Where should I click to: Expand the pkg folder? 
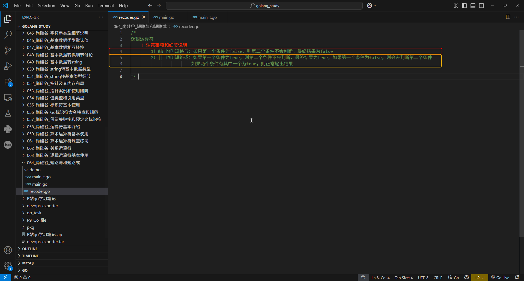tap(62, 227)
